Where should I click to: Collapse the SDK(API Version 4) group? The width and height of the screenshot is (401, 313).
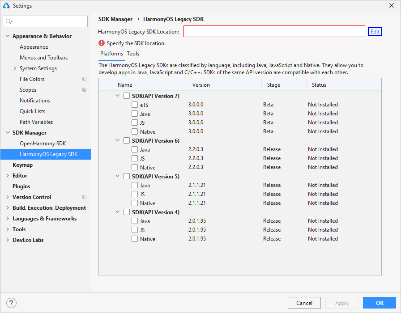point(117,212)
